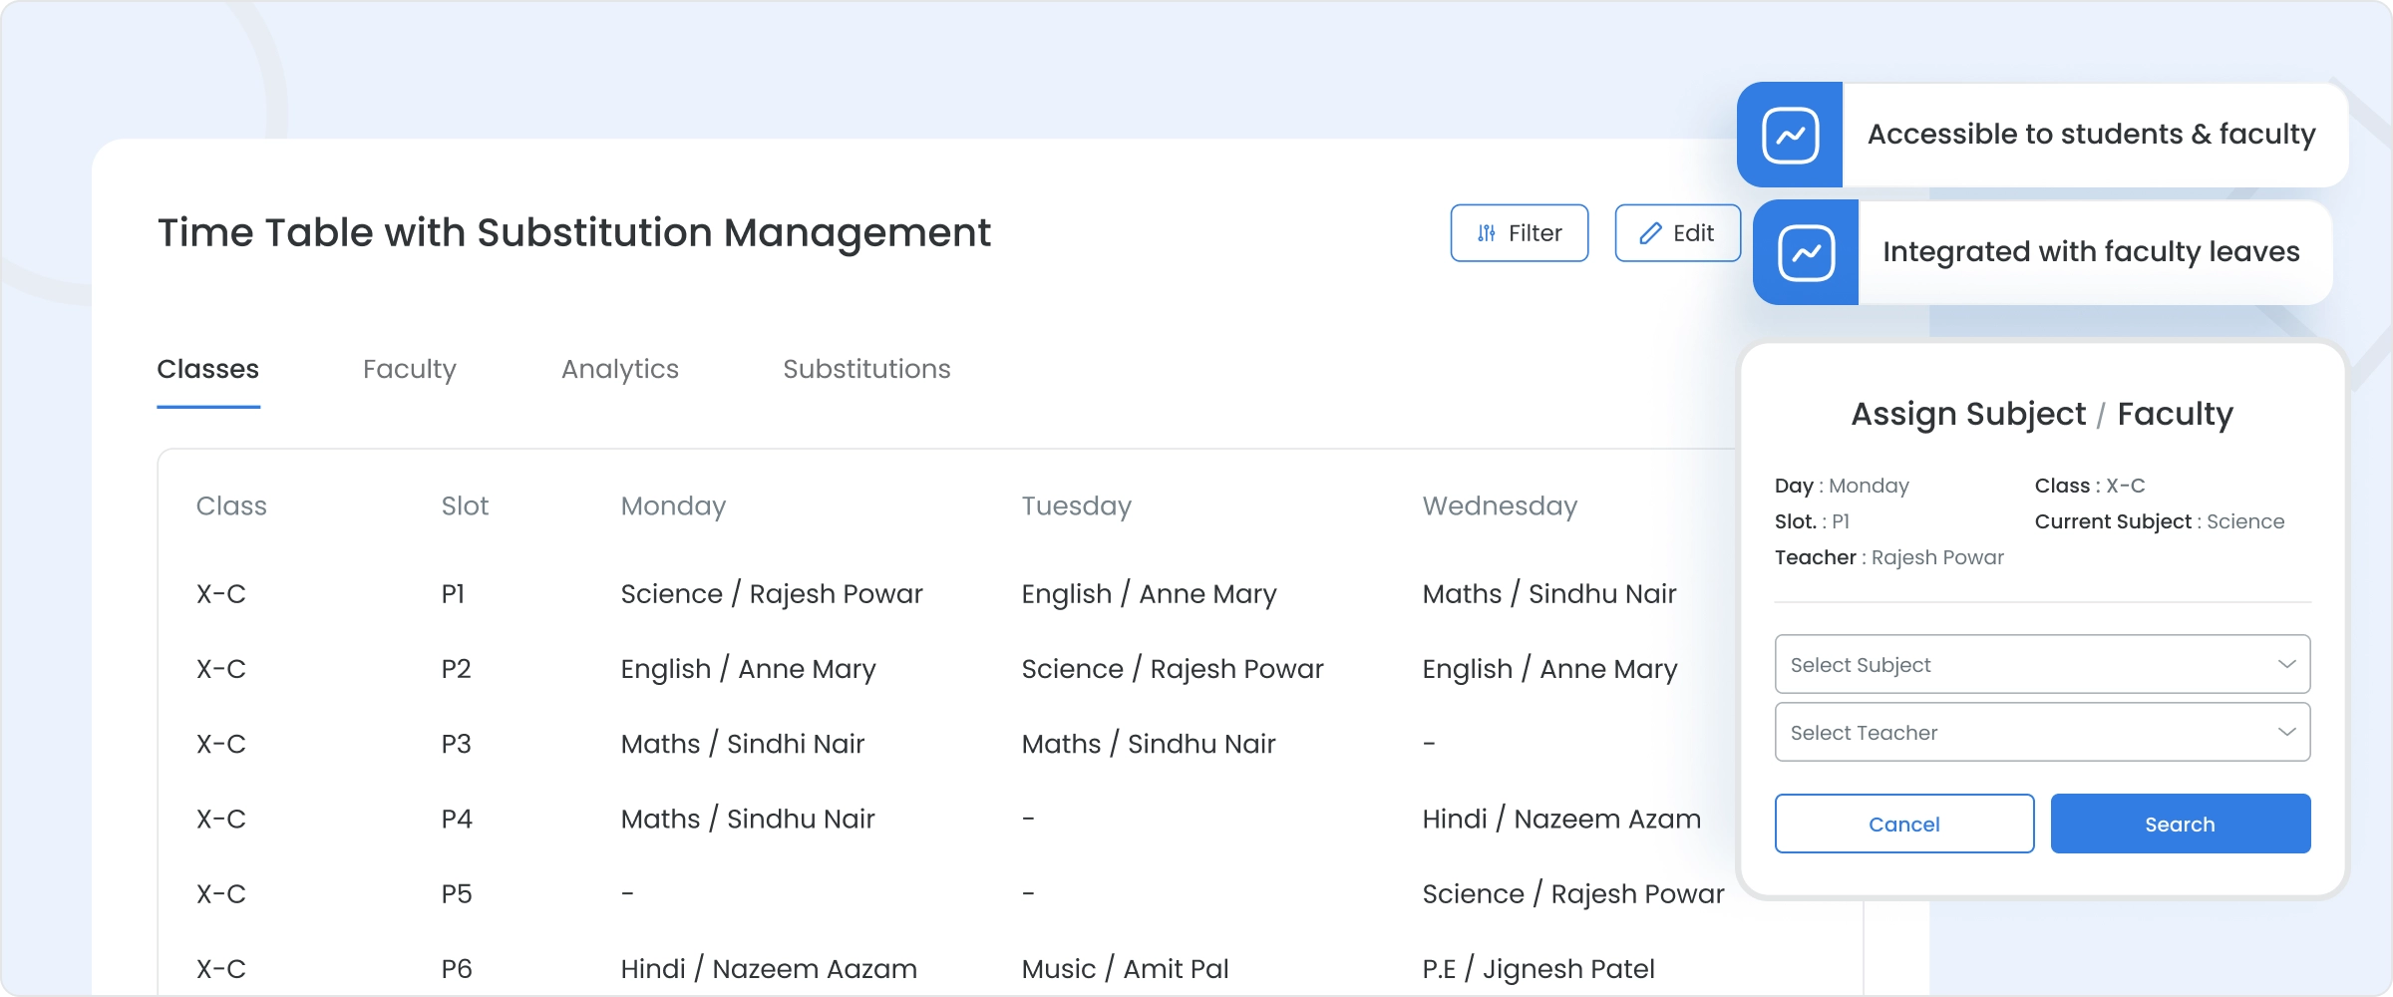Click 'Hindi / Nazeem Azam' in Wednesday P4 cell
The height and width of the screenshot is (997, 2393).
pyautogui.click(x=1560, y=819)
